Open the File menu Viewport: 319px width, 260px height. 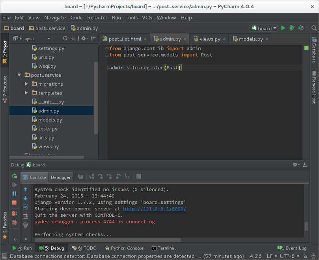pos(7,18)
